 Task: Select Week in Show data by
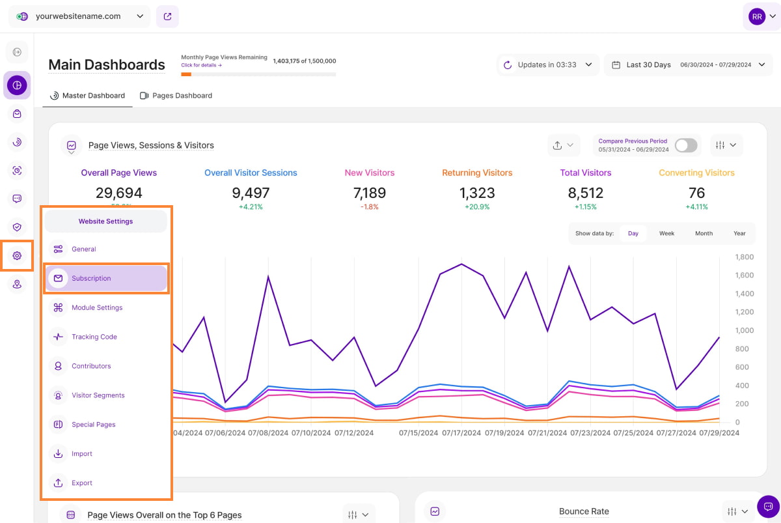coord(666,233)
